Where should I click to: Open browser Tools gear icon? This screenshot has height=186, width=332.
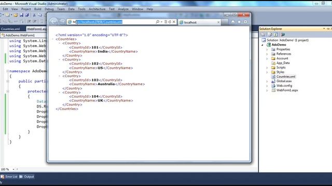point(245,22)
